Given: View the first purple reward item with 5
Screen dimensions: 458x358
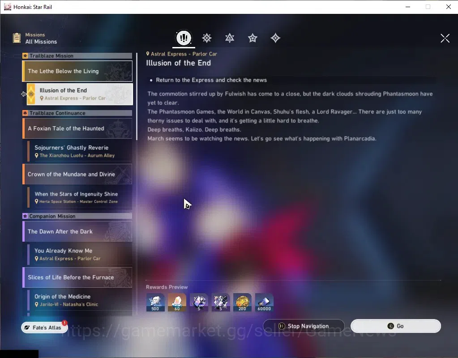Looking at the screenshot, I should (x=199, y=302).
